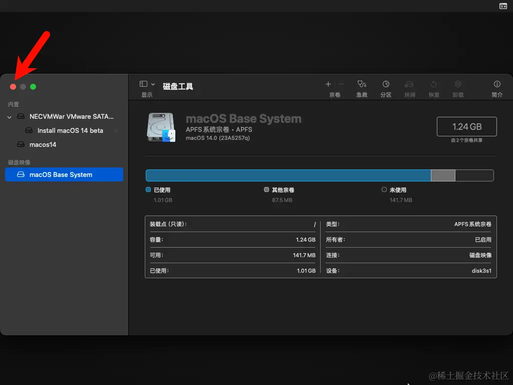Click the blue used segment of usage bar
Viewport: 513px width, 385px height.
click(288, 175)
